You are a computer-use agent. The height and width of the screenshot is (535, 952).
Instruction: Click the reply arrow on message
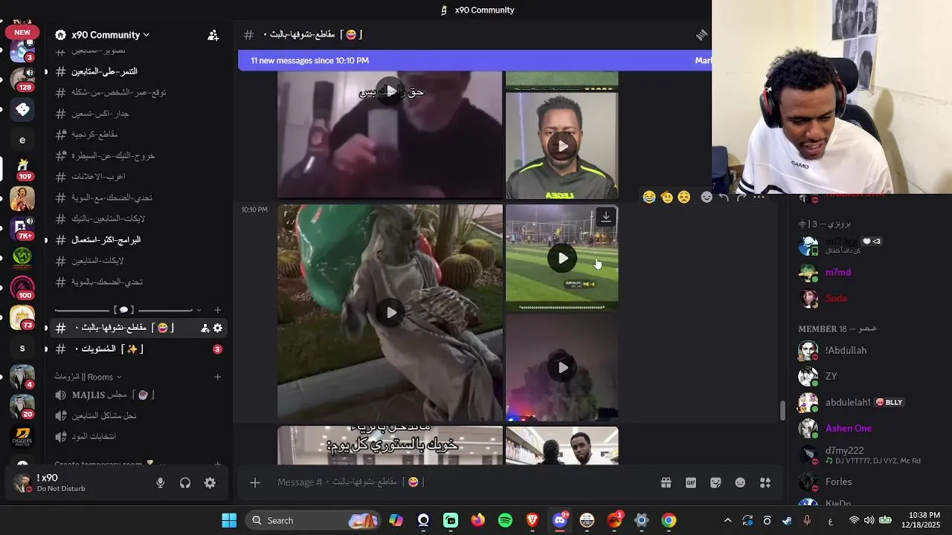[724, 197]
